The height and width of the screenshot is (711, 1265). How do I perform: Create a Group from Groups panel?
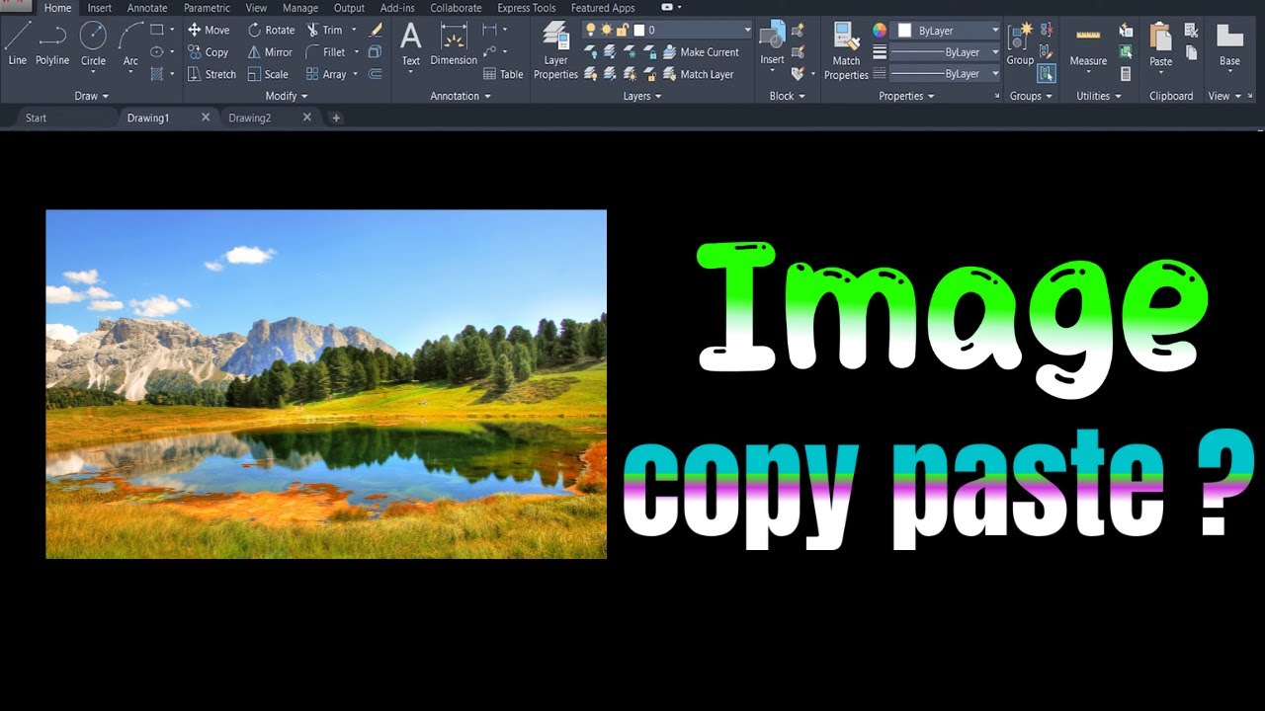pos(1020,44)
